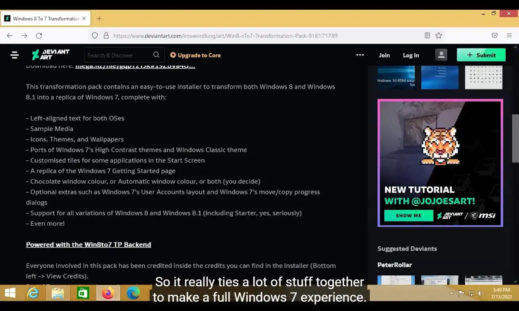The height and width of the screenshot is (311, 519).
Task: Go forward in browser history
Action: (x=24, y=36)
